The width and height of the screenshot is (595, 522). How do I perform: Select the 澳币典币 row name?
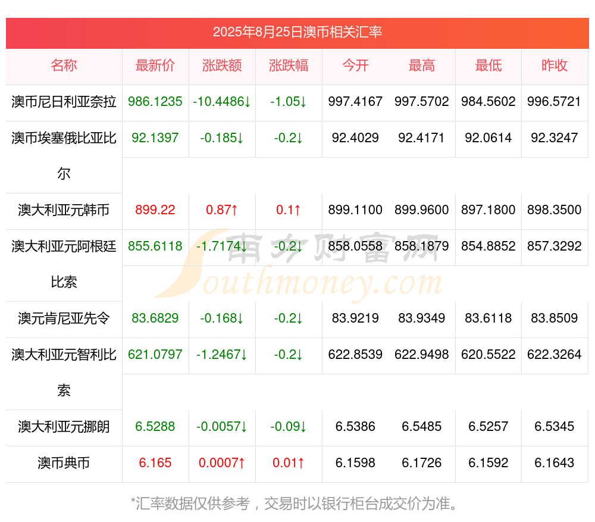[64, 463]
